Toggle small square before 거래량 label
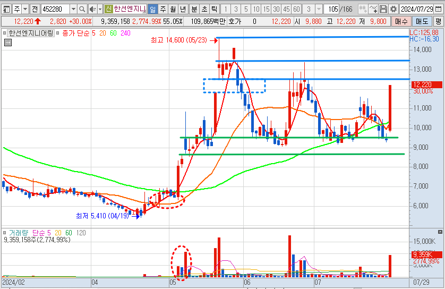 4,233
